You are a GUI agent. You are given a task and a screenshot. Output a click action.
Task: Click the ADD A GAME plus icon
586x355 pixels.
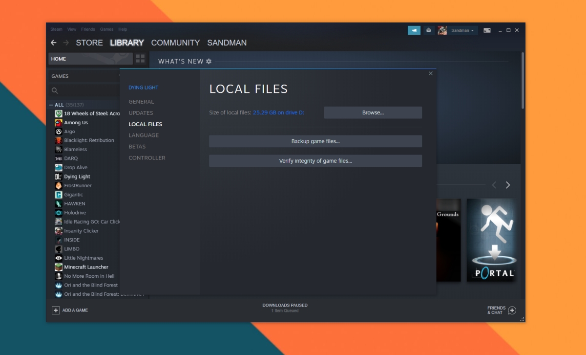(x=56, y=310)
